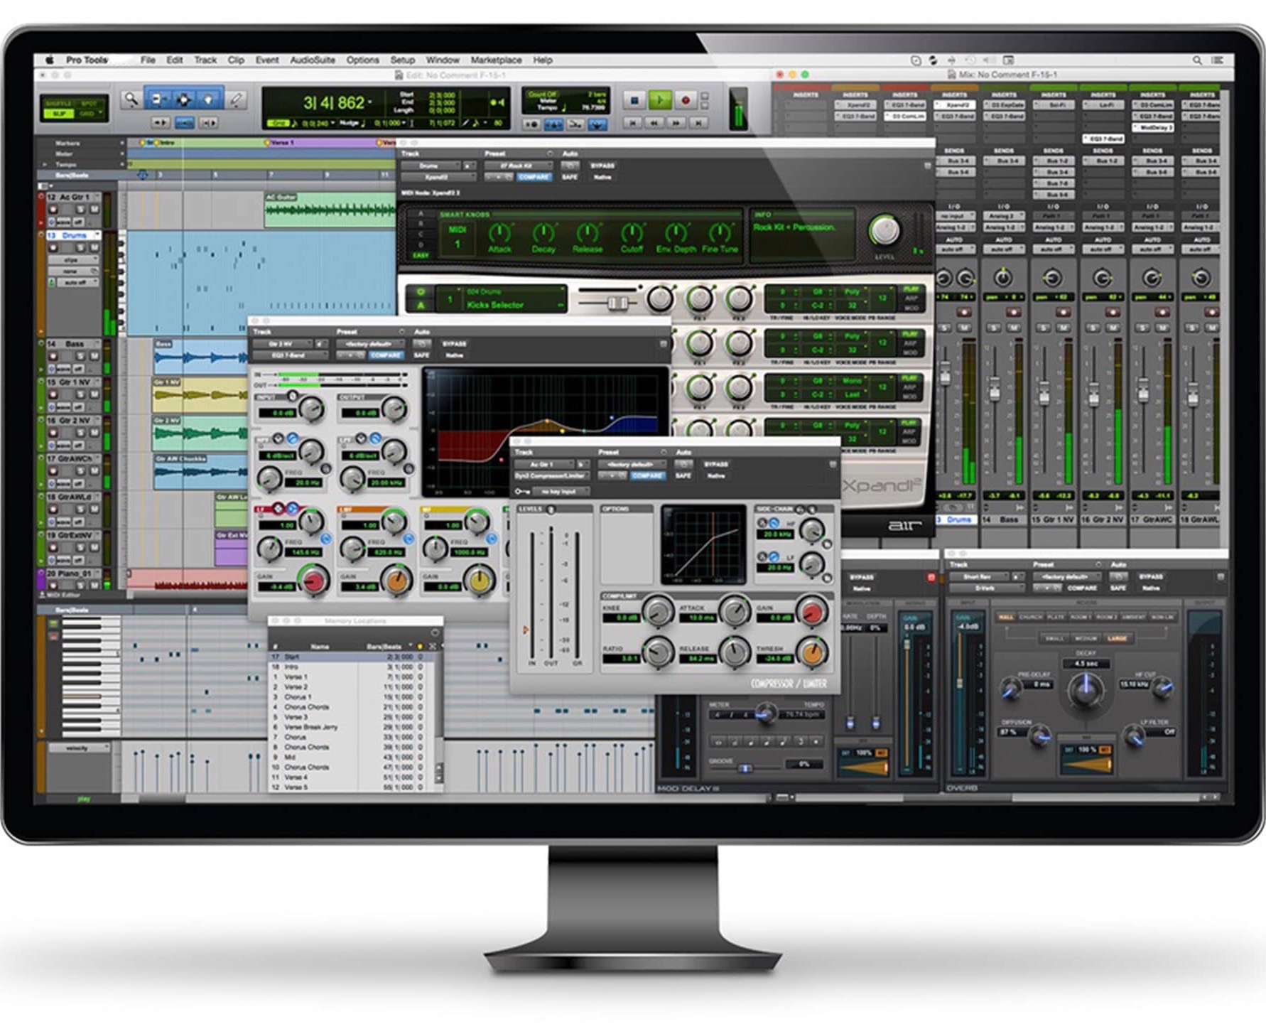
Task: Solo the 12 Ac Gtr 1 track
Action: (80, 210)
